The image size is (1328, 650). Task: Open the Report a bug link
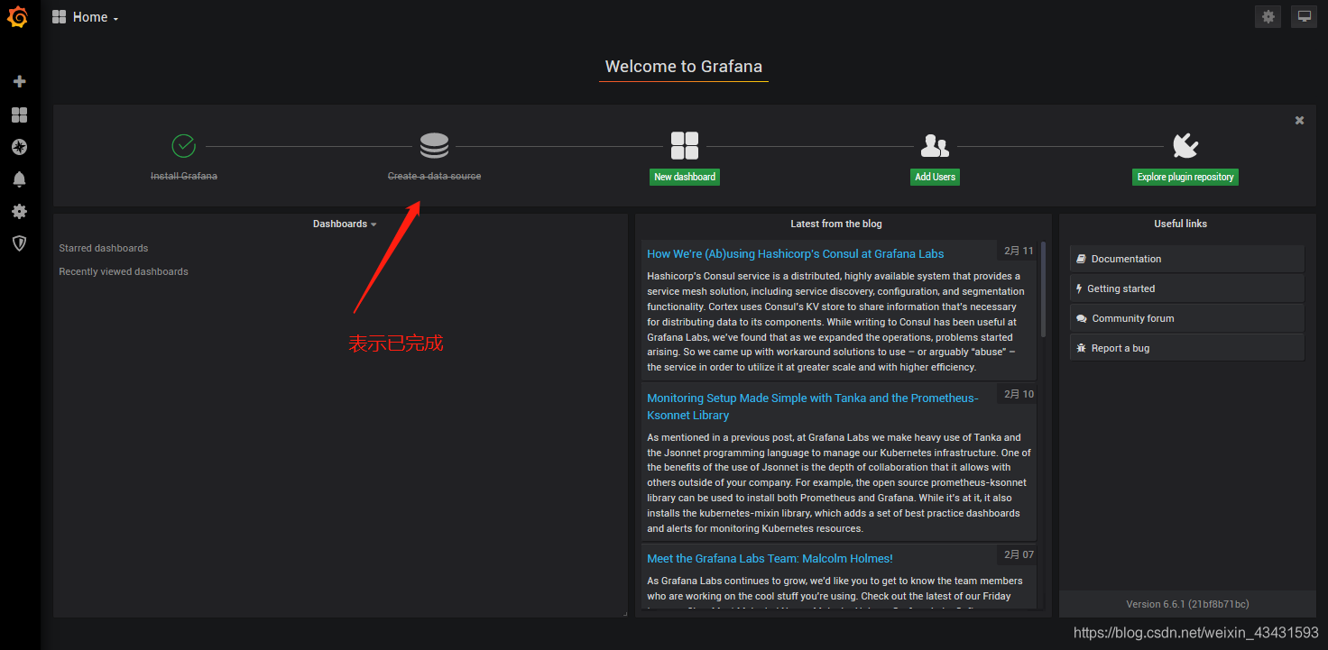coord(1187,348)
